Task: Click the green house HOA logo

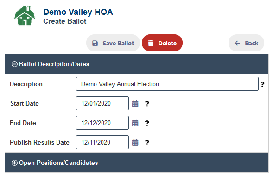Action: pos(25,16)
